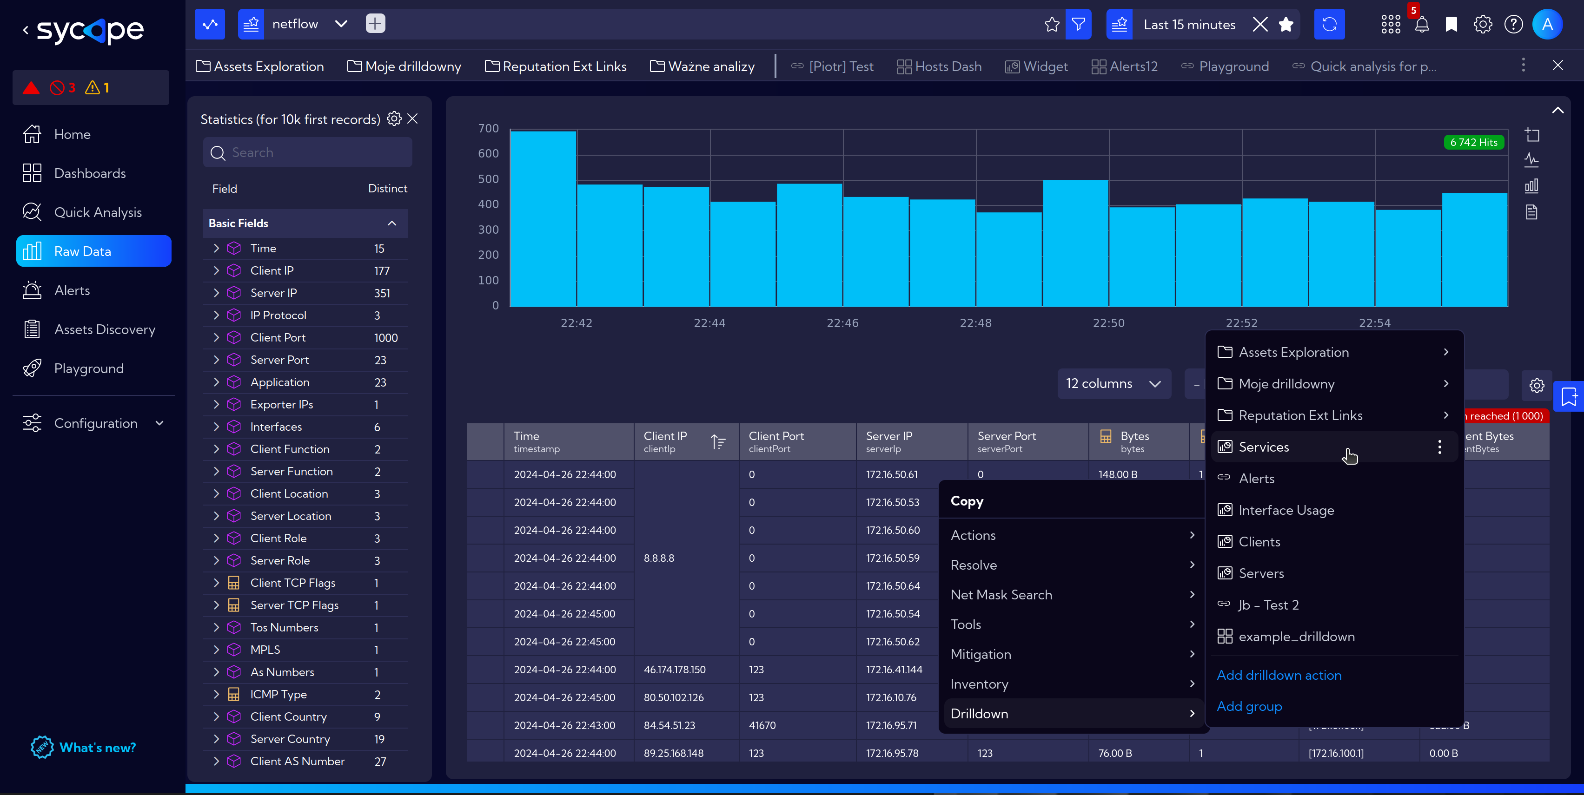This screenshot has height=795, width=1584.
Task: Click the blue bookmark add icon at the right edge
Action: pyautogui.click(x=1569, y=397)
